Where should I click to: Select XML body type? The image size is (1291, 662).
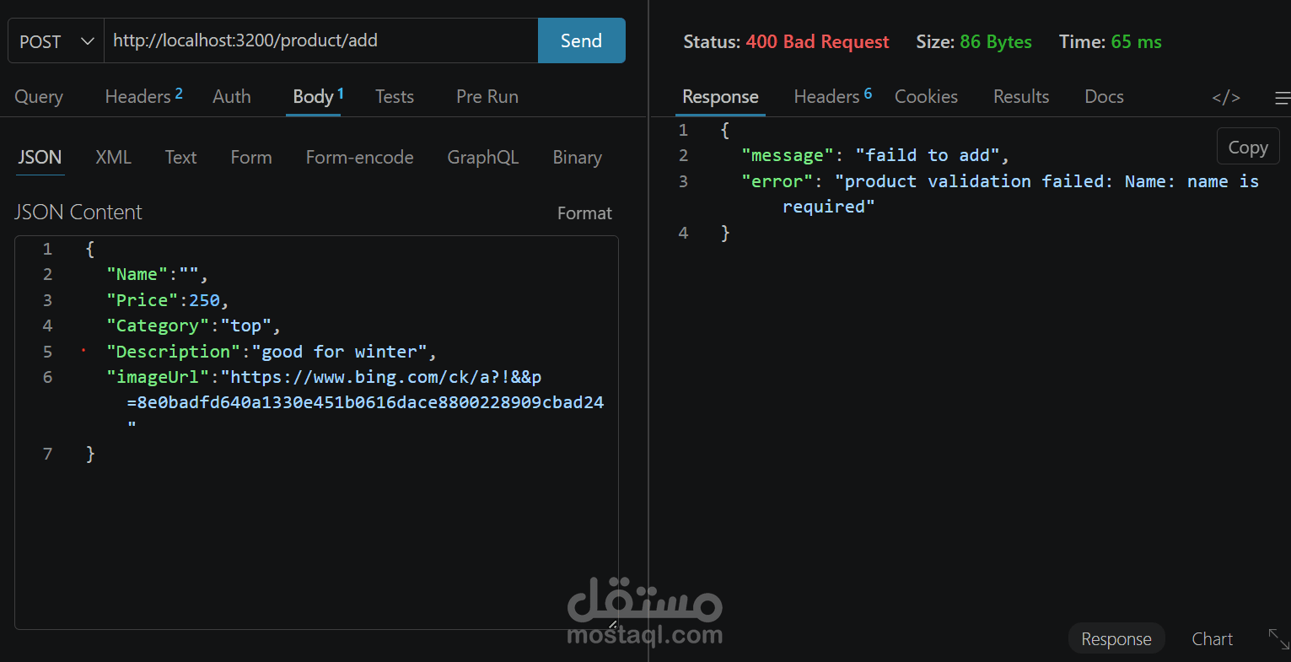point(113,158)
